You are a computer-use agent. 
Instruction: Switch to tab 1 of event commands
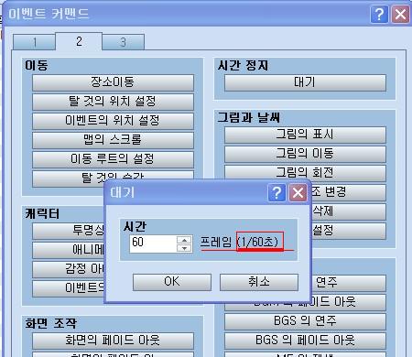34,42
